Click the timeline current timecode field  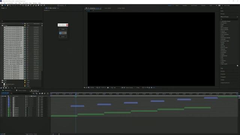point(5,93)
